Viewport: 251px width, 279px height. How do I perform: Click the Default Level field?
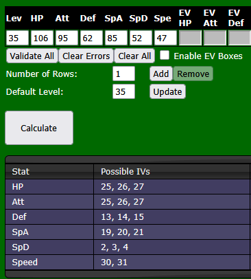click(x=123, y=91)
